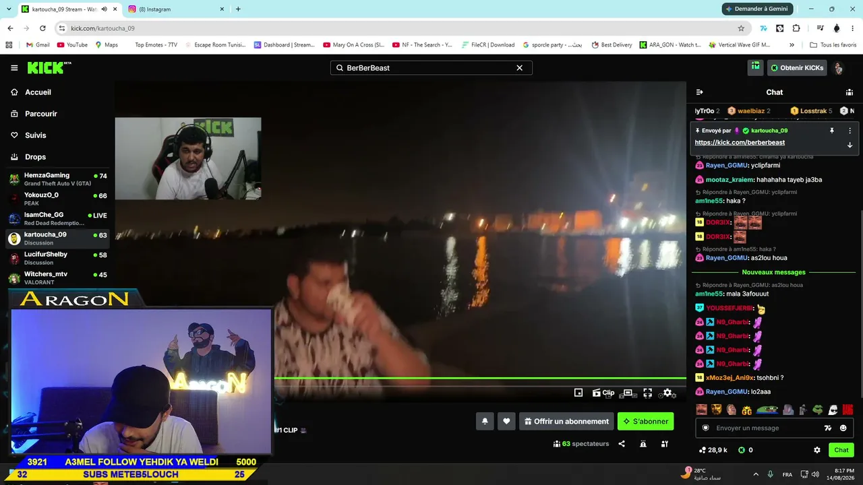Clear the BerBerBeast search text
This screenshot has height=485, width=863.
pos(519,68)
